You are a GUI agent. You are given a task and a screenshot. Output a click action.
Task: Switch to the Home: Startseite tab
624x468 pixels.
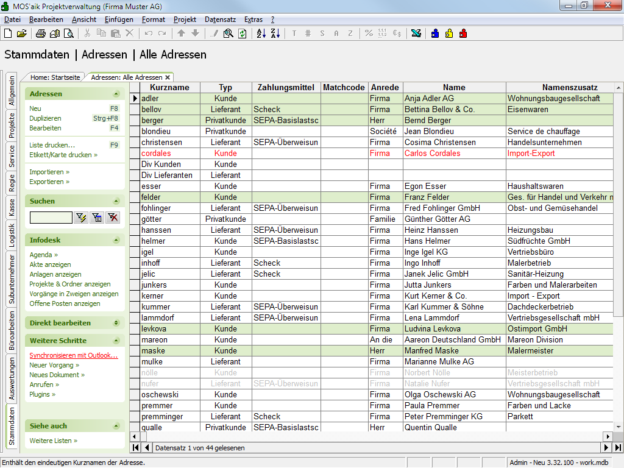[55, 77]
